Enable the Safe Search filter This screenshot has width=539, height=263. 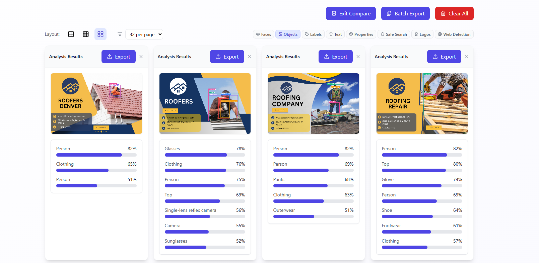[x=394, y=34]
